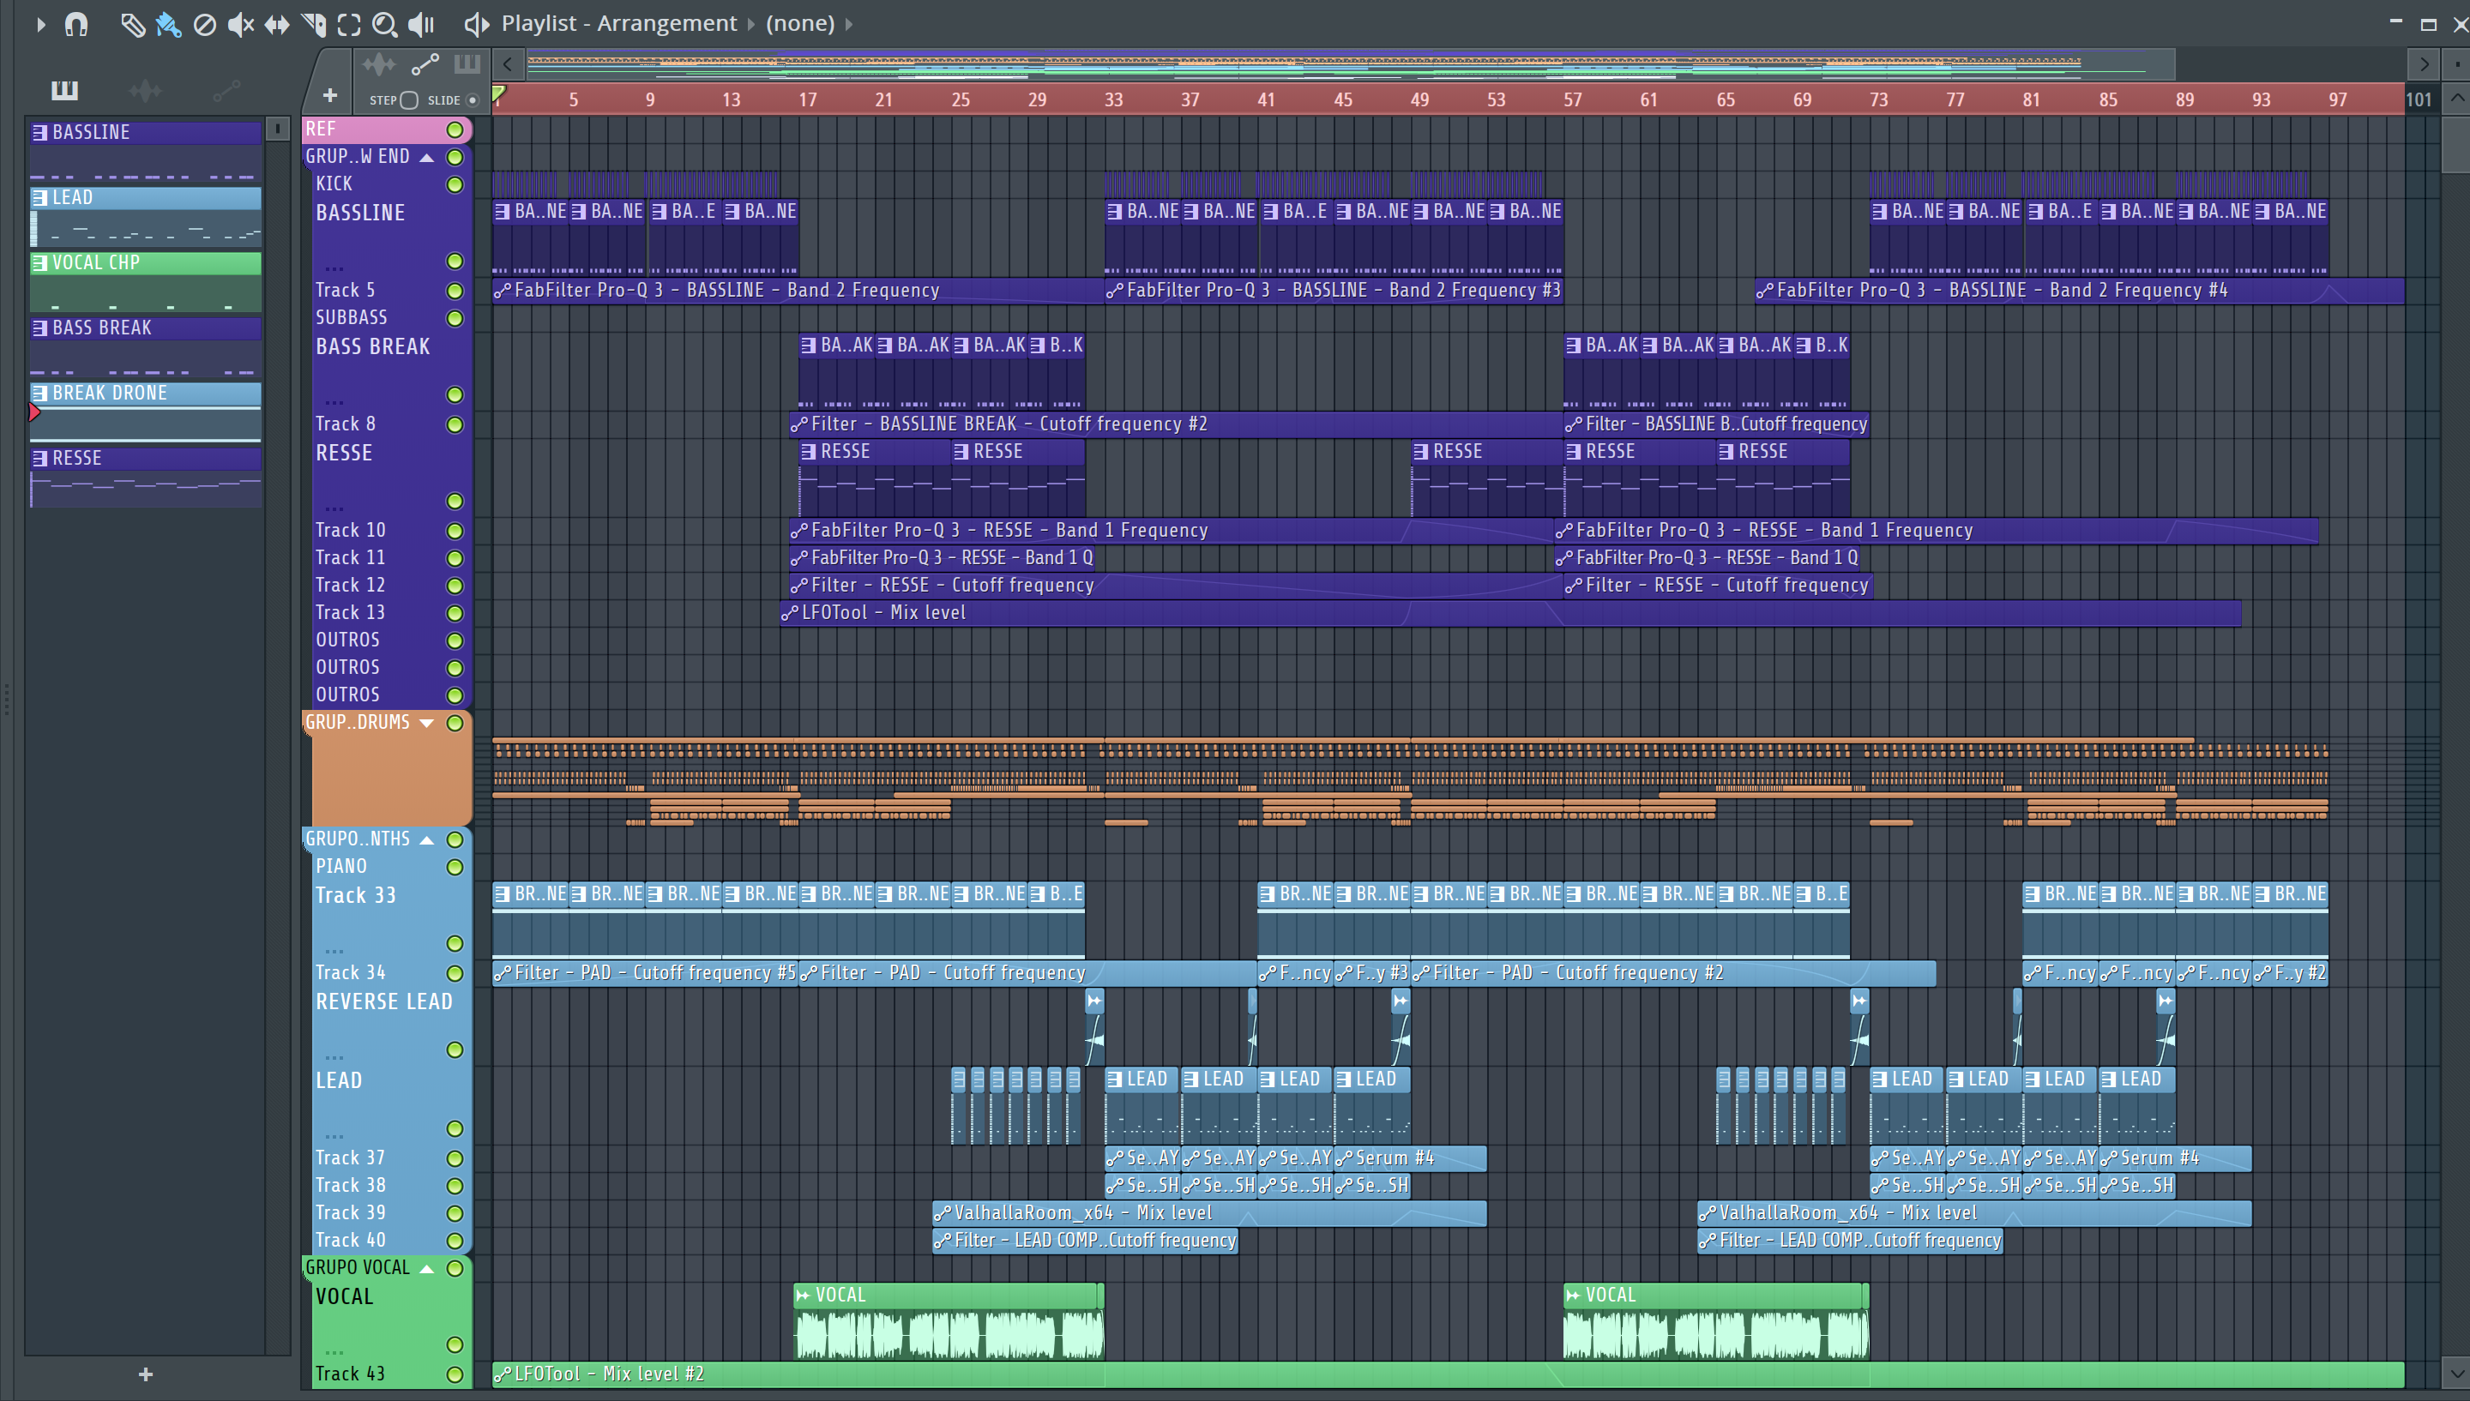
Task: Select the Zoom magnifier tool
Action: [x=384, y=24]
